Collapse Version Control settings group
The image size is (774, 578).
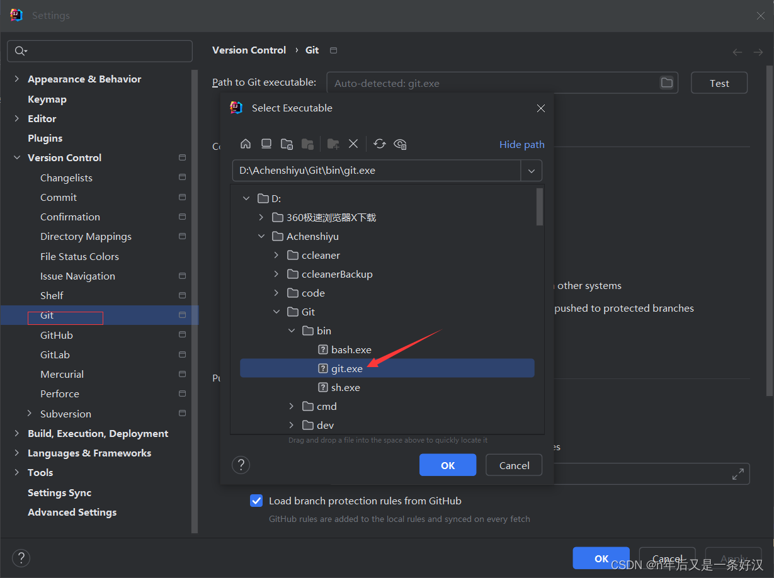[x=17, y=157]
